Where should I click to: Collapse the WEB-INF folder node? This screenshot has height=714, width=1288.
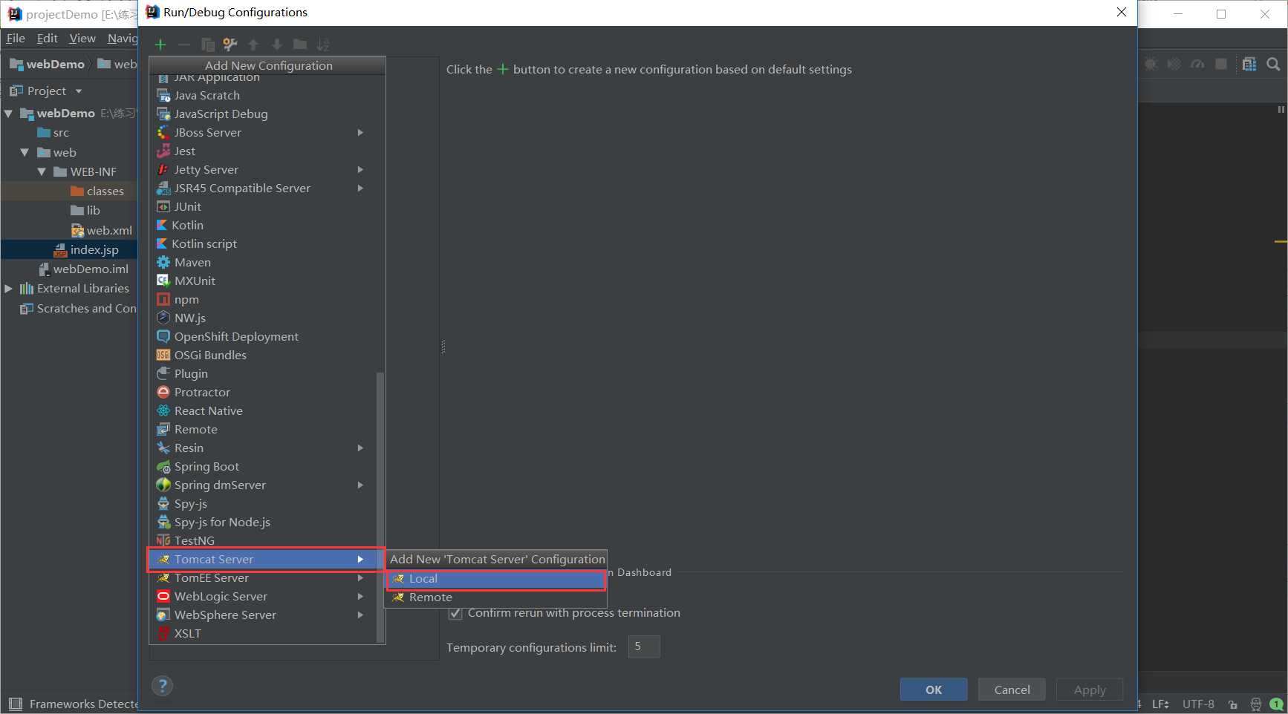tap(42, 171)
